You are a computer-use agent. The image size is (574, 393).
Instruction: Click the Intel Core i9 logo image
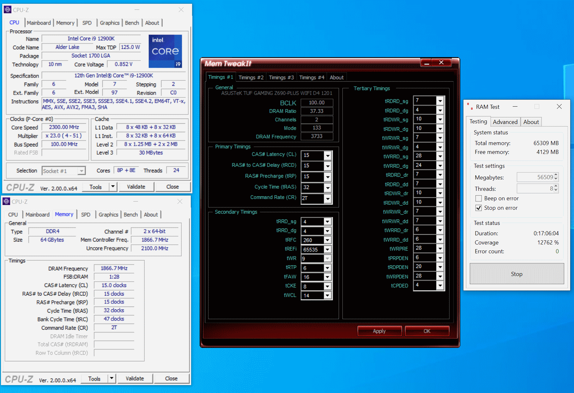coord(165,51)
